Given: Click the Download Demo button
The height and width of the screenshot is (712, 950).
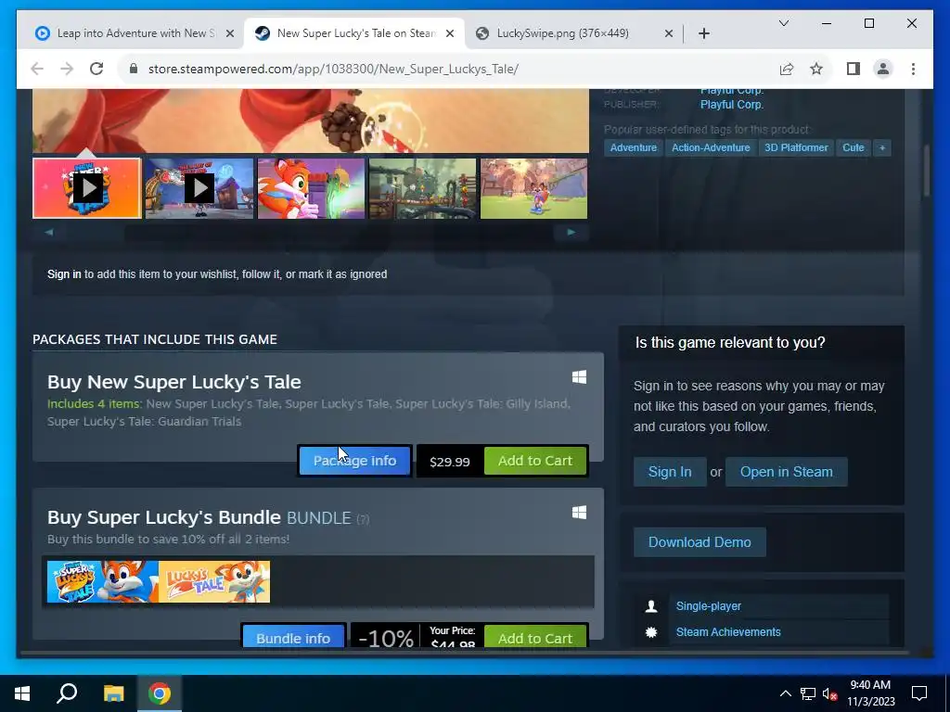Looking at the screenshot, I should 700,541.
